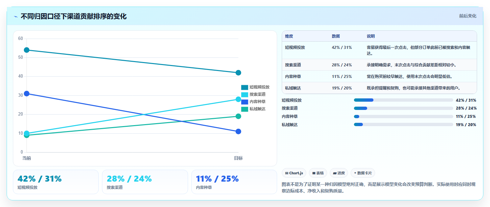This screenshot has height=207, width=490.
Task: Click the 42% / 31% value beside the progress bar
Action: (x=466, y=100)
